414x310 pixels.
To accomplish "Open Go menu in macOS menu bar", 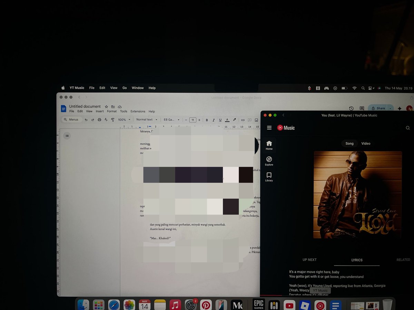I will click(x=125, y=88).
